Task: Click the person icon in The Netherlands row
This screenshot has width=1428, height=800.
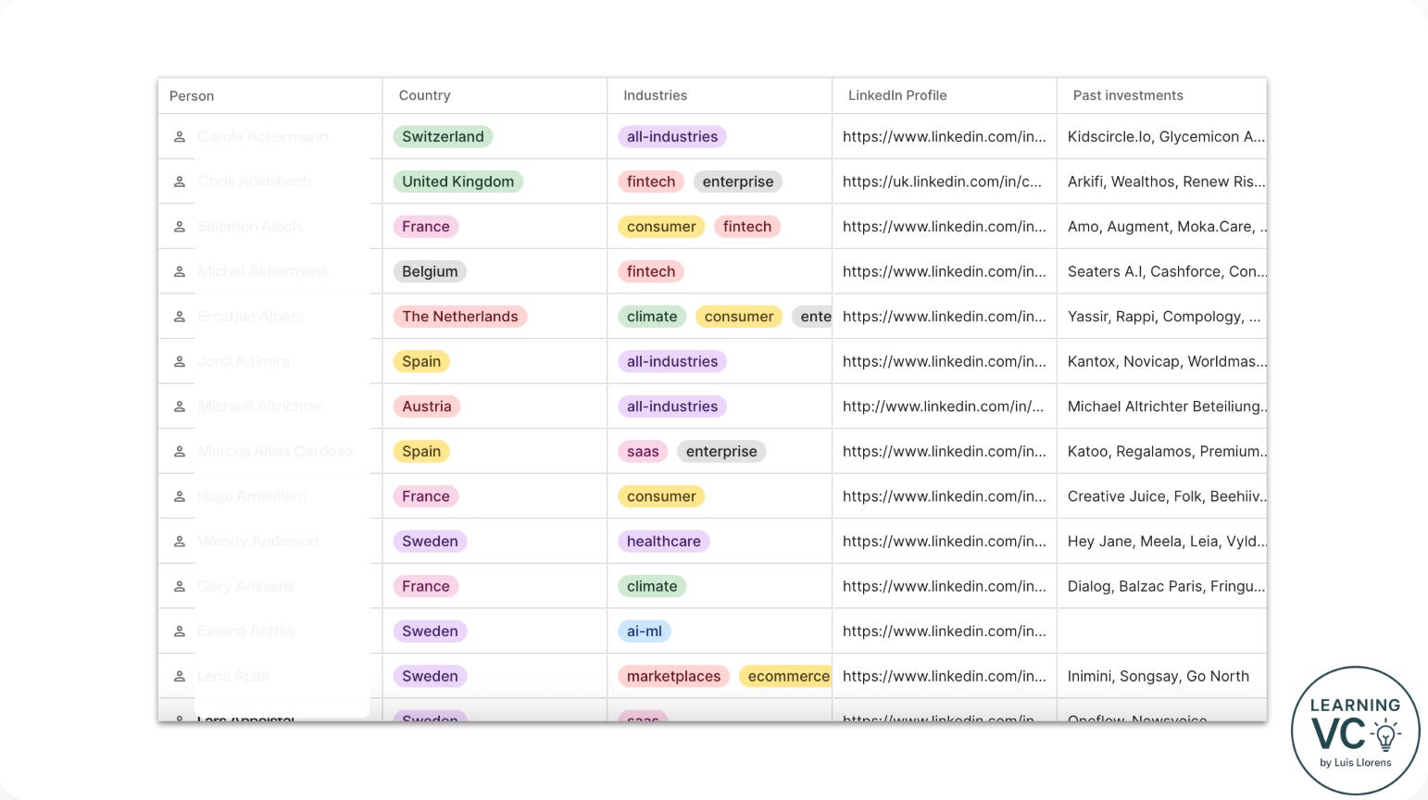Action: pos(180,317)
